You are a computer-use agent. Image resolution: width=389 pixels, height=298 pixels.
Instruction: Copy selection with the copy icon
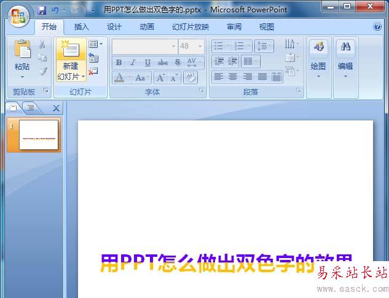click(42, 58)
